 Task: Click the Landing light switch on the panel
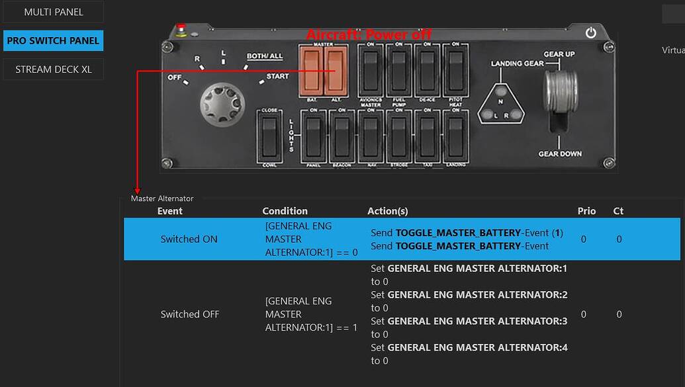(455, 137)
